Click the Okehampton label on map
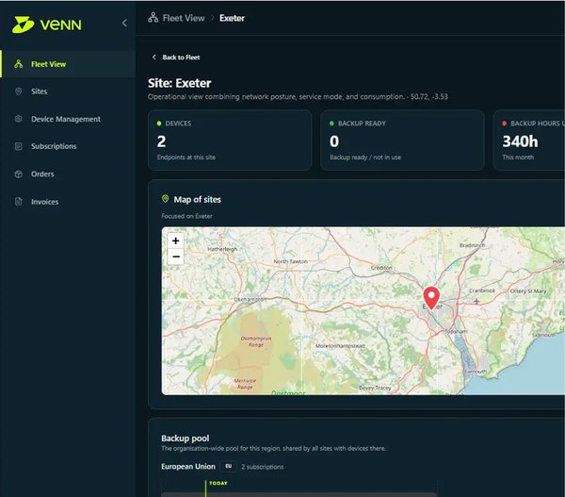Image resolution: width=565 pixels, height=497 pixels. [250, 299]
